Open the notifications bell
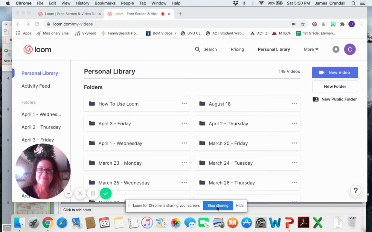Screen dimensions: 372x232 click(x=336, y=49)
